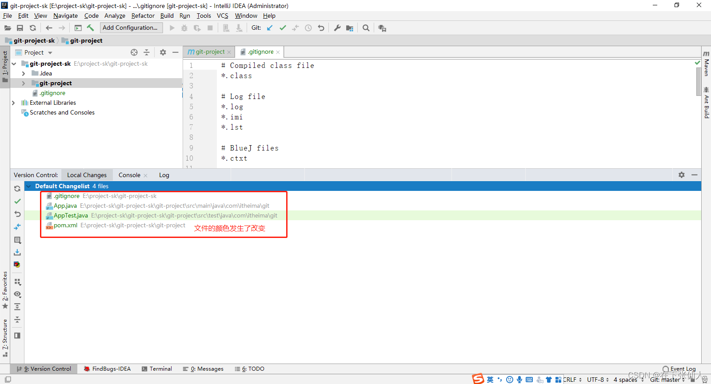The height and width of the screenshot is (384, 711).
Task: Shelve changes with the download tray icon
Action: pyautogui.click(x=17, y=252)
